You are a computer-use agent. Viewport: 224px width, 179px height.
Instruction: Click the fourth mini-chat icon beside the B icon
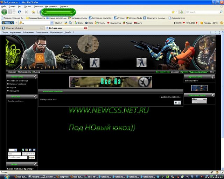click(34, 150)
